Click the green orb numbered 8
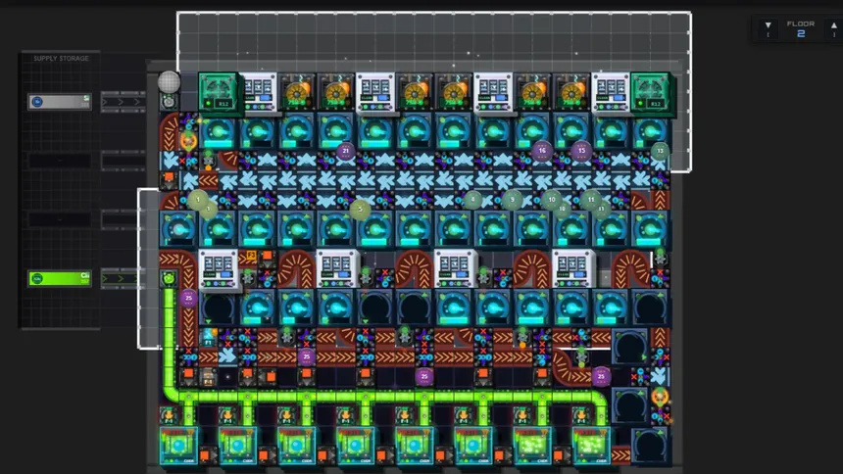 472,200
